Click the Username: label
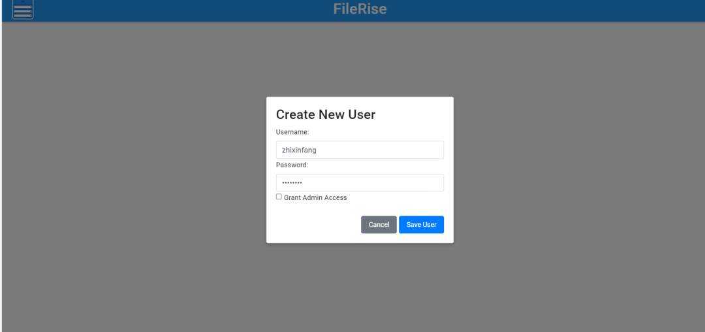This screenshot has height=332, width=705. pyautogui.click(x=292, y=132)
